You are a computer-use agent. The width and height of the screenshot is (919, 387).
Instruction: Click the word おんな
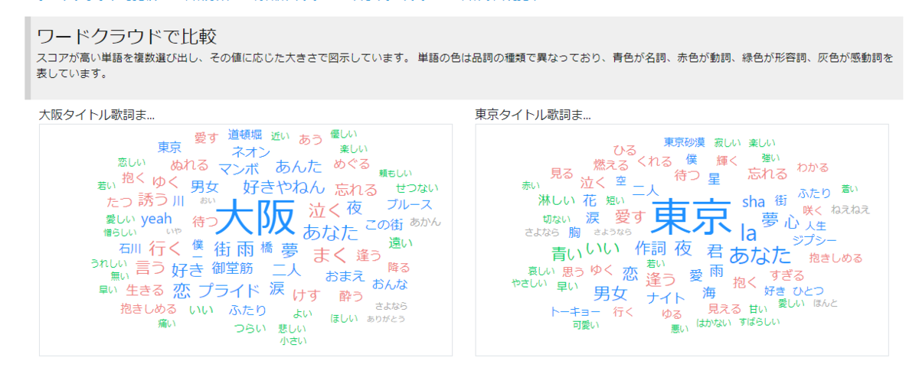(x=391, y=285)
